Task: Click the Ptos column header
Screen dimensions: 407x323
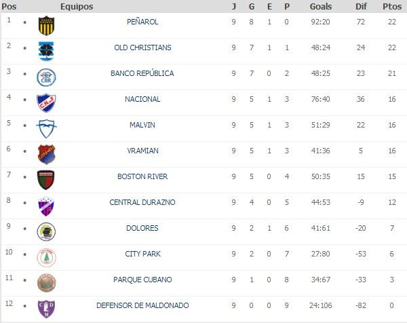Action: coord(392,6)
